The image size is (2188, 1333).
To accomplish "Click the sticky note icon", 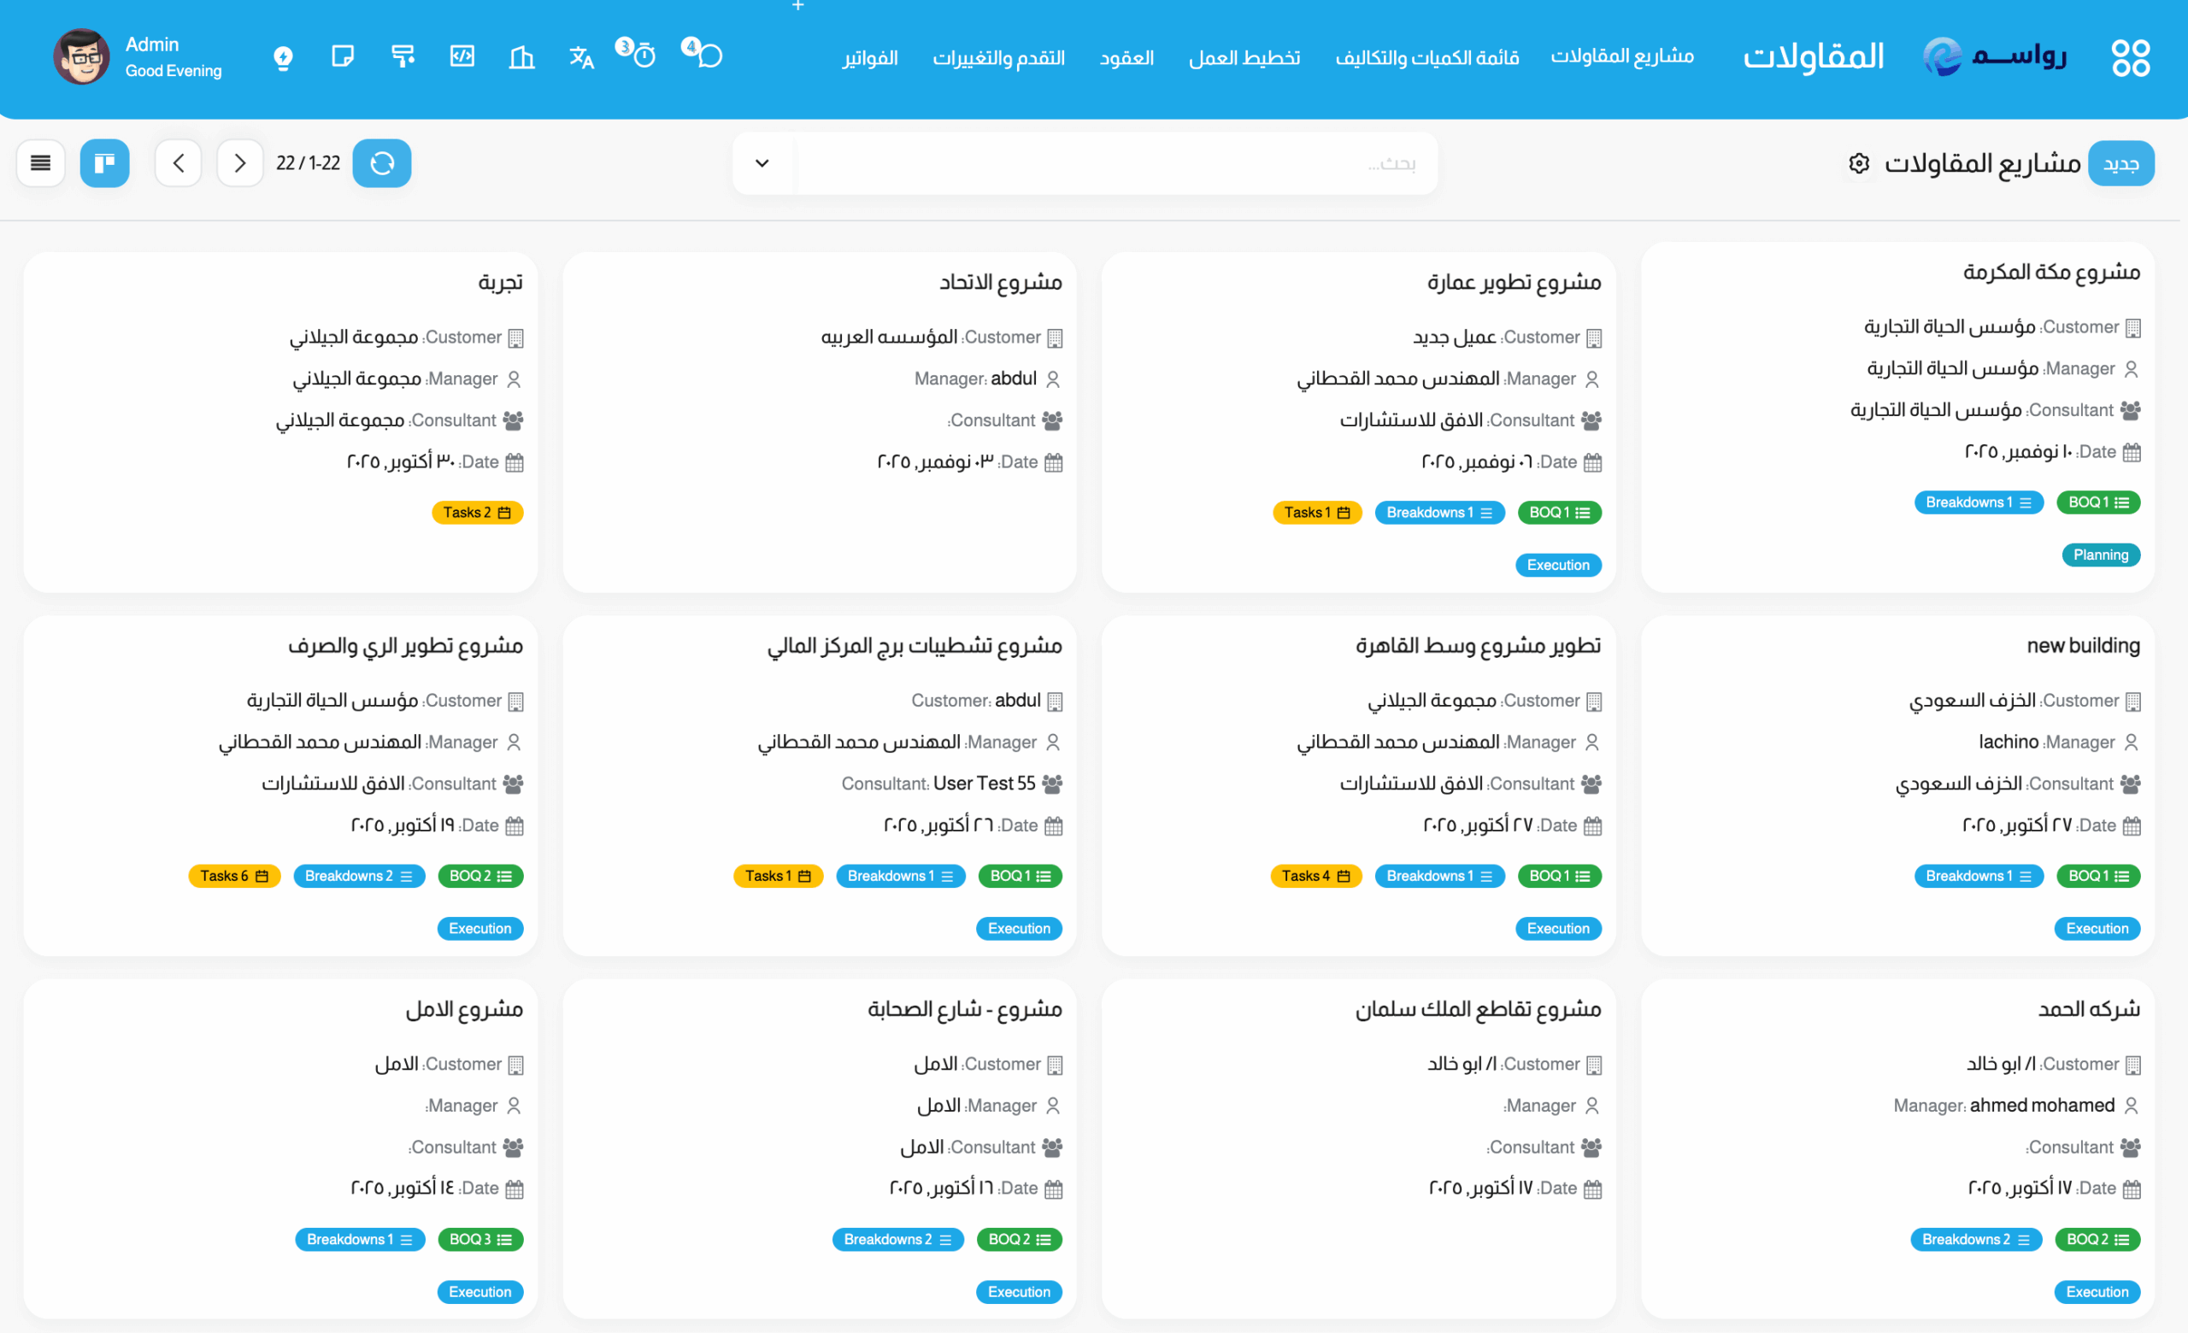I will tap(343, 56).
